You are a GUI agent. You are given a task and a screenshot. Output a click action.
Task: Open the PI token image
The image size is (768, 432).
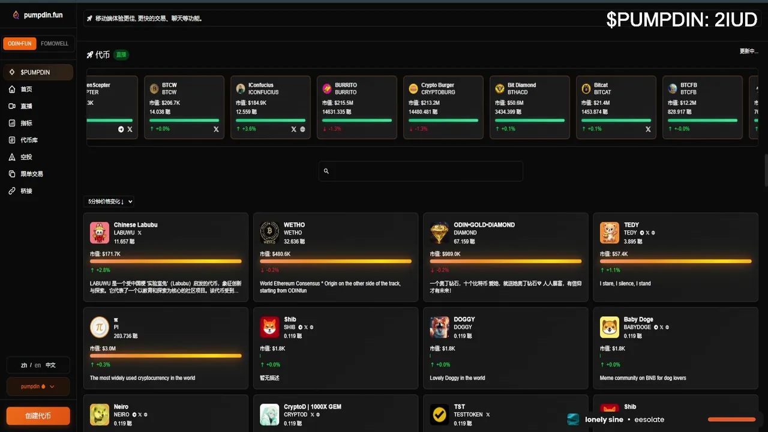100,327
